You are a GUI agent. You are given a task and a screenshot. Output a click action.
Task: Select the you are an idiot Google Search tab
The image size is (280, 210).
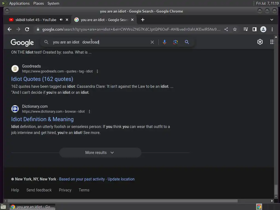pos(104,20)
